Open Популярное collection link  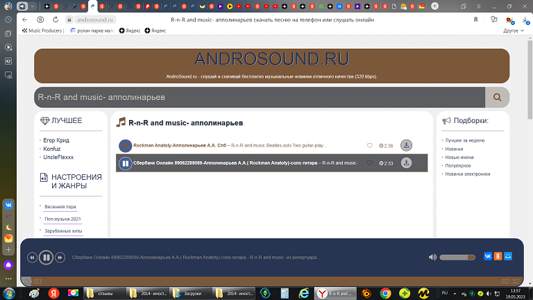[458, 166]
